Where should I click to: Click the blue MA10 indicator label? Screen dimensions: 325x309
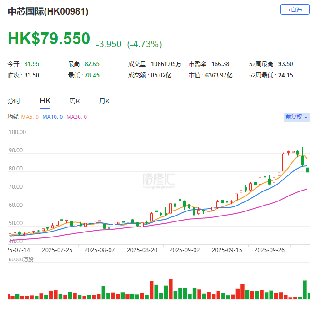coord(52,117)
